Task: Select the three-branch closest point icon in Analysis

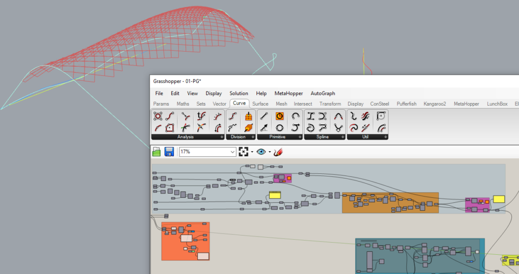Action: [x=186, y=116]
